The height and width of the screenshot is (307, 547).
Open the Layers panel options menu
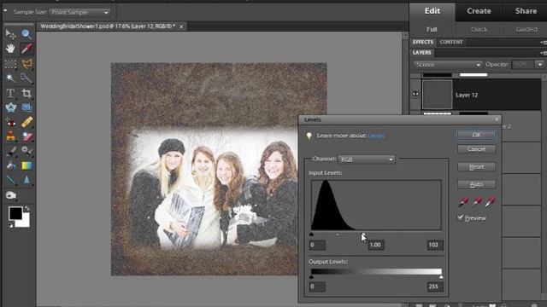[544, 53]
